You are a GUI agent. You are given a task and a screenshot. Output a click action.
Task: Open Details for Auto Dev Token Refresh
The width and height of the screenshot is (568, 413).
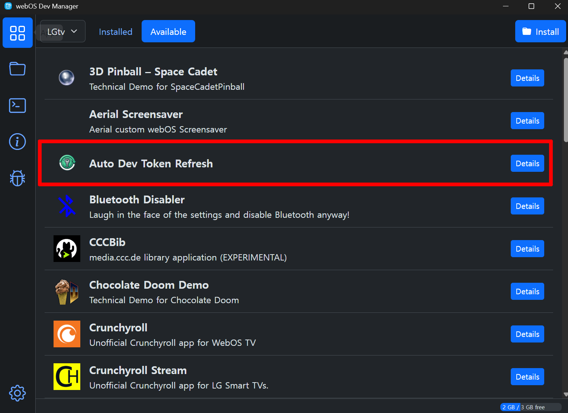[x=527, y=163]
